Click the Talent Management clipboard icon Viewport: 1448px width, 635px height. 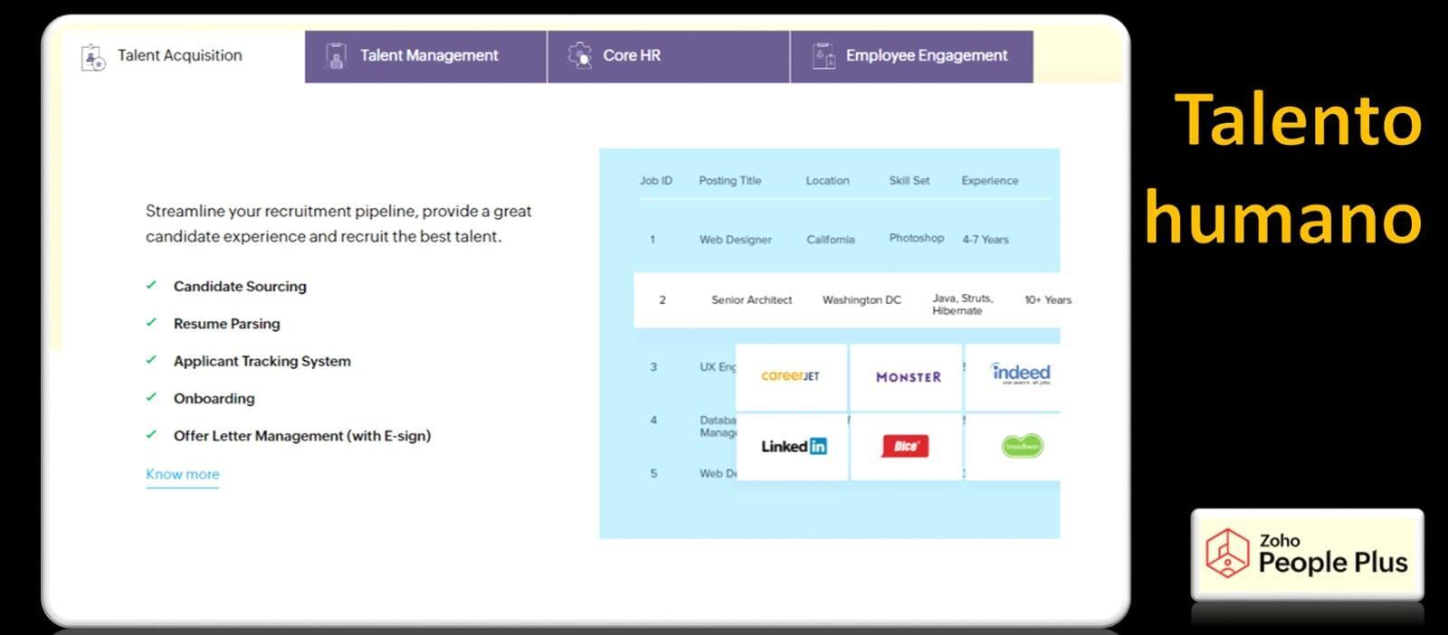[x=336, y=56]
